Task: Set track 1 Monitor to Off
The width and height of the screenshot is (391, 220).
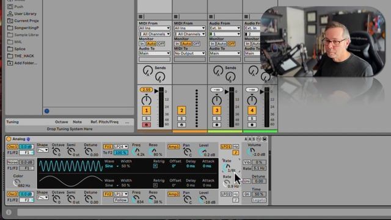Action: pos(161,43)
